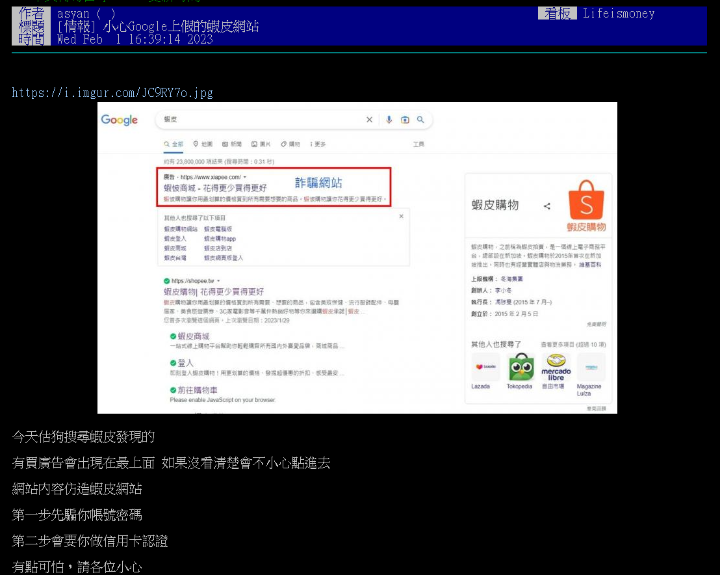Click the microphone voice search icon
This screenshot has height=575, width=720.
[389, 120]
